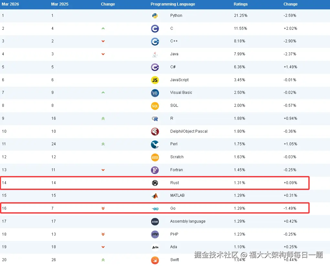Viewport: 330px width, 266px height.
Task: Click the orange Scratch icon
Action: (155, 157)
